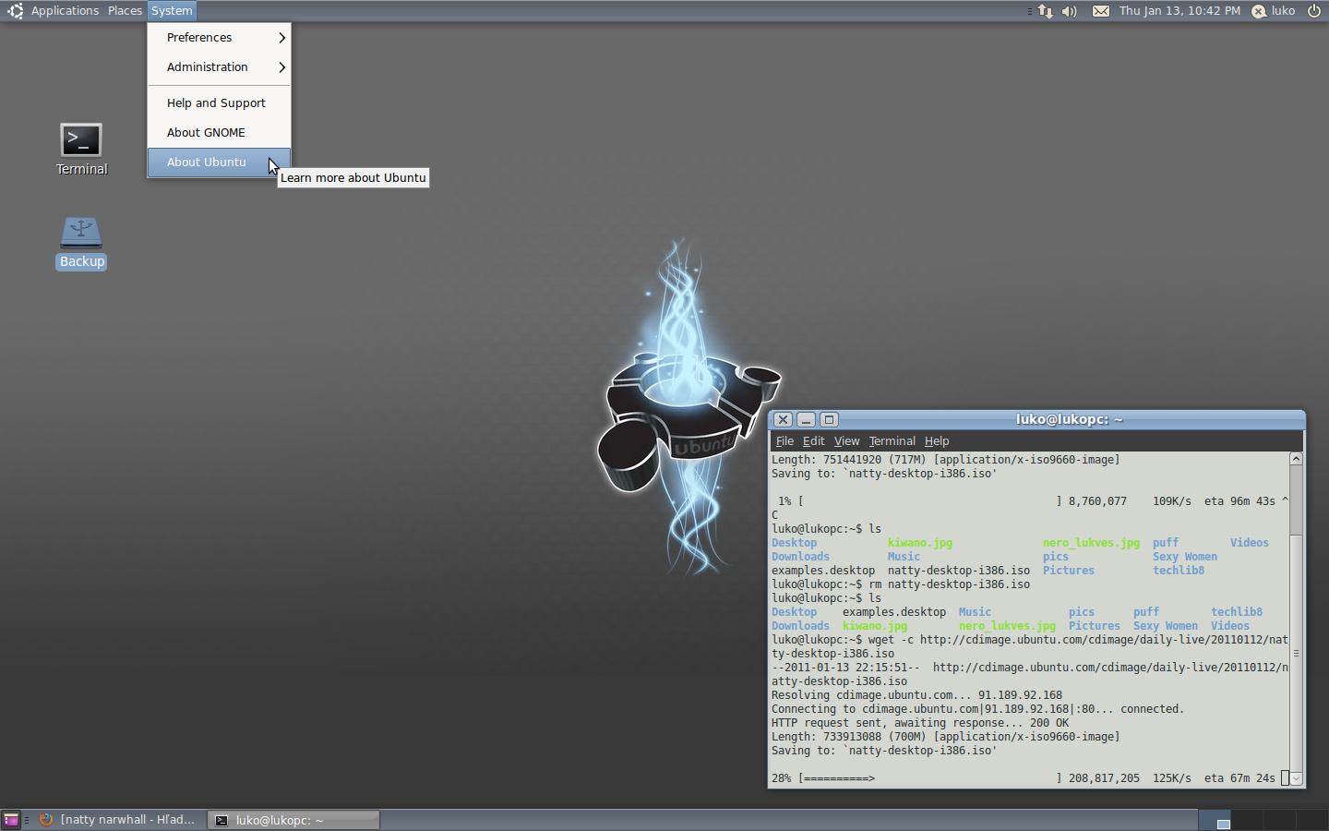Close the luko@lukopc terminal window
This screenshot has width=1329, height=831.
[783, 419]
